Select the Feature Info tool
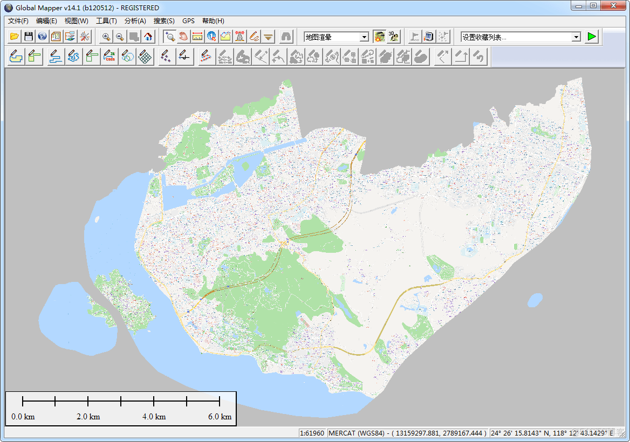Image resolution: width=630 pixels, height=442 pixels. [x=211, y=37]
